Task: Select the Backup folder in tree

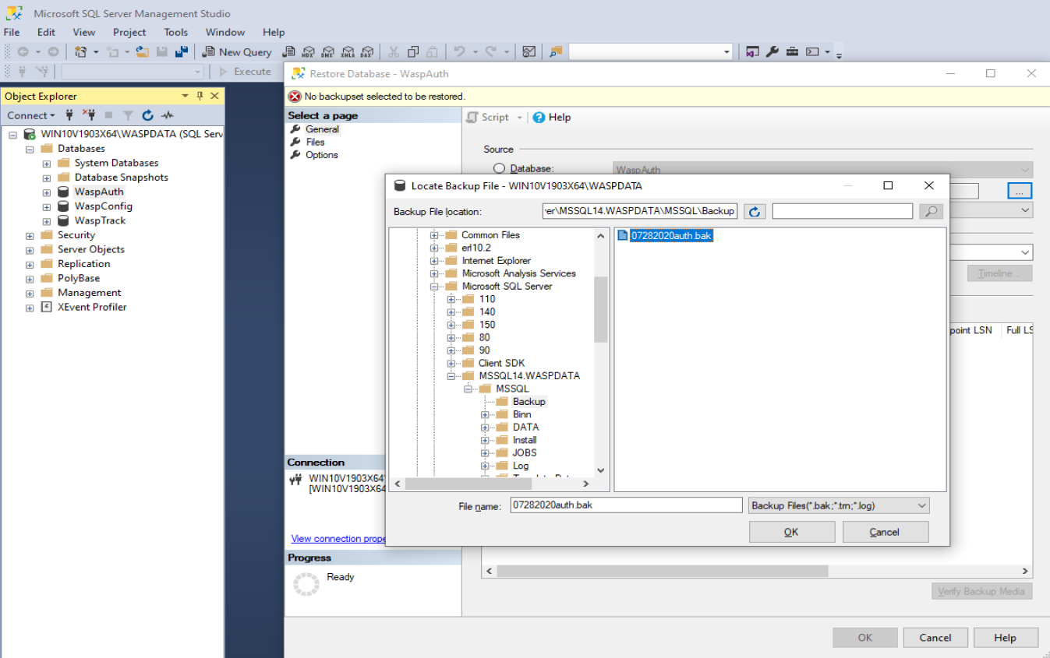Action: point(529,402)
